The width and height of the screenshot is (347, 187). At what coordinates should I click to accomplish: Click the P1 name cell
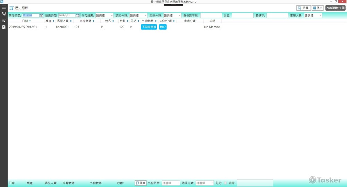click(x=103, y=27)
